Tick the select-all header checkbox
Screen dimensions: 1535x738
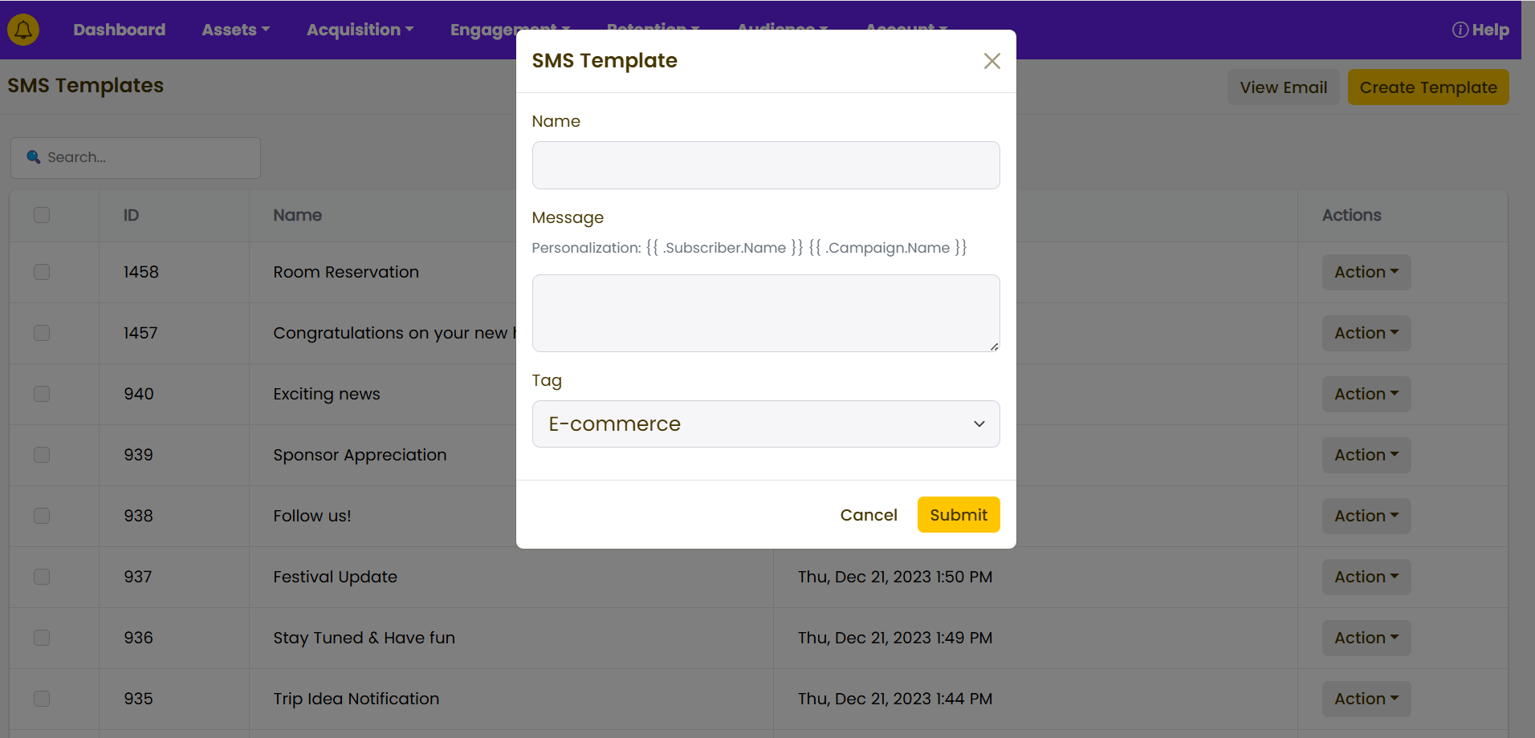[42, 215]
